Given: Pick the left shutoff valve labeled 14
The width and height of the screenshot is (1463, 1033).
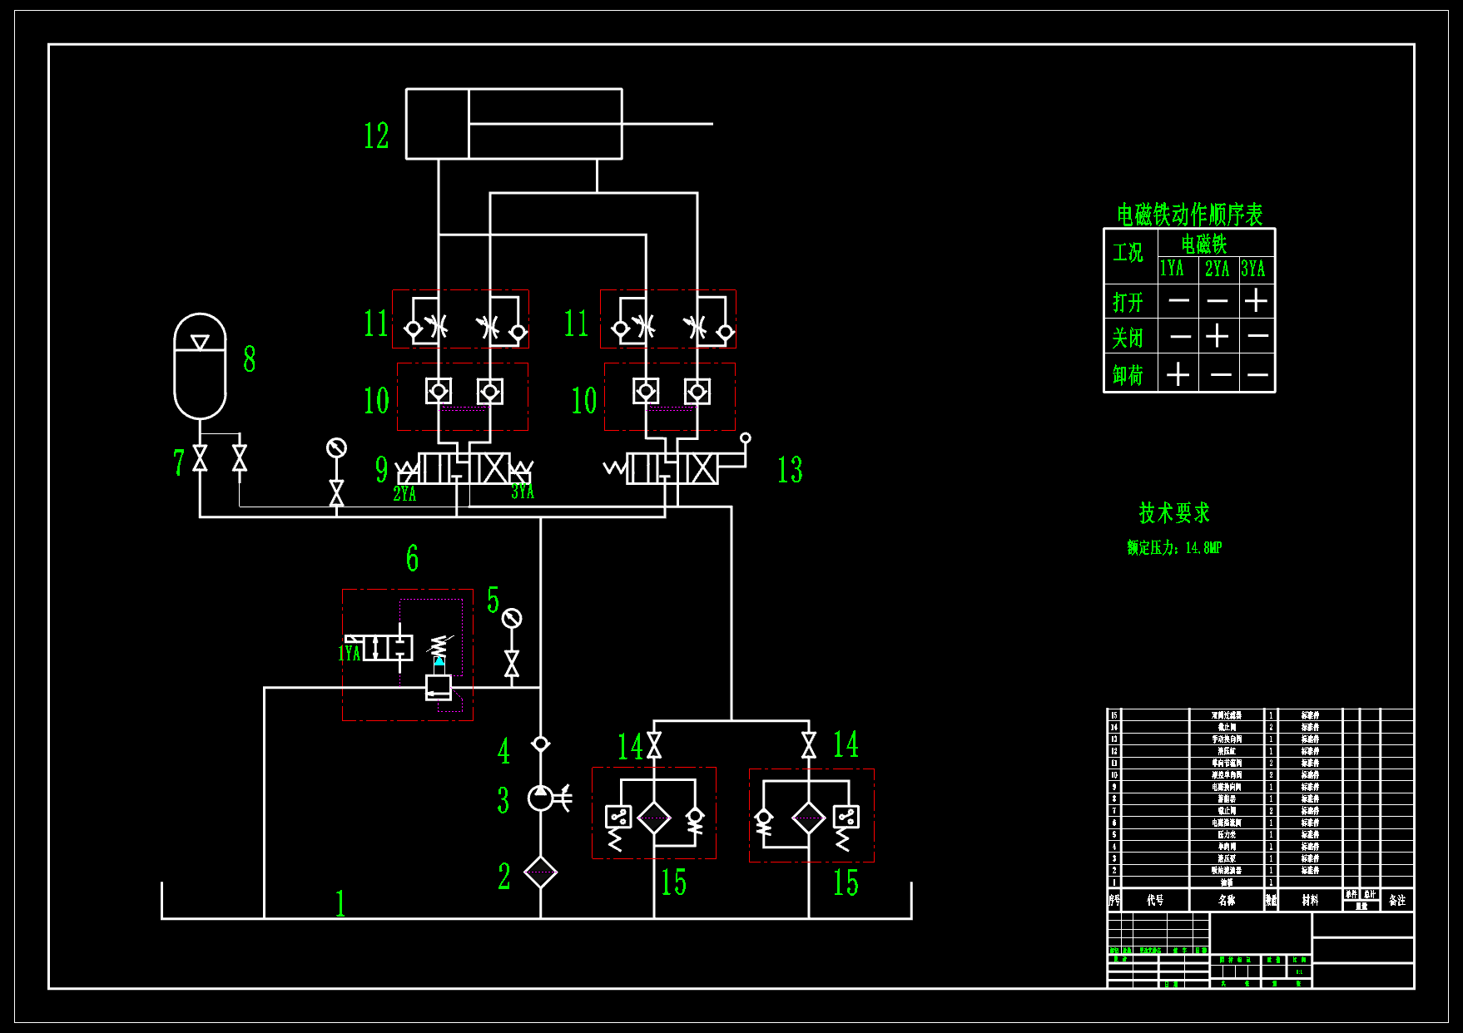Looking at the screenshot, I should 654,744.
